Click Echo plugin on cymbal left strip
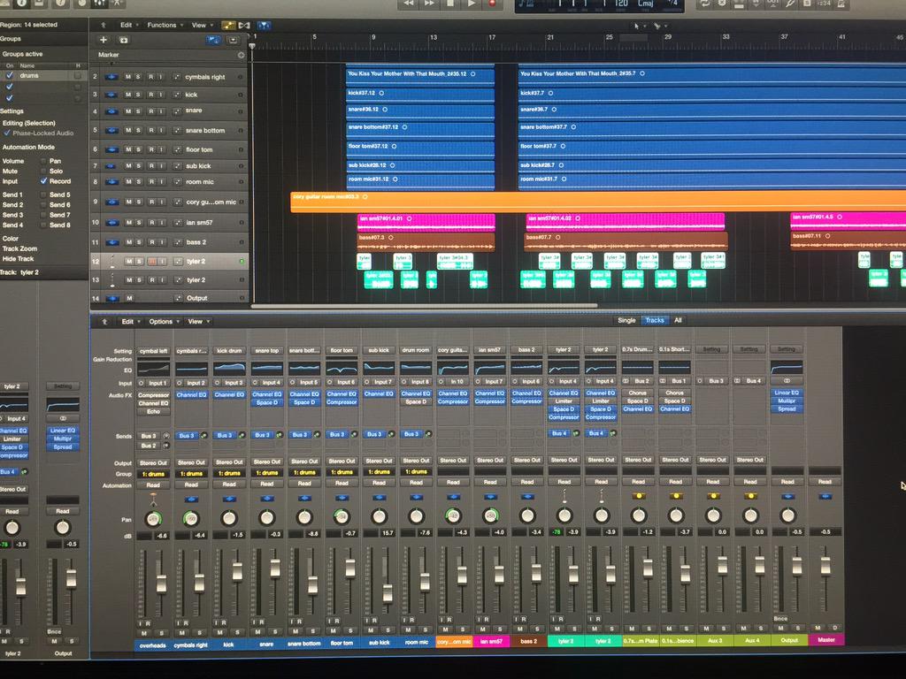The image size is (906, 679). 154,412
